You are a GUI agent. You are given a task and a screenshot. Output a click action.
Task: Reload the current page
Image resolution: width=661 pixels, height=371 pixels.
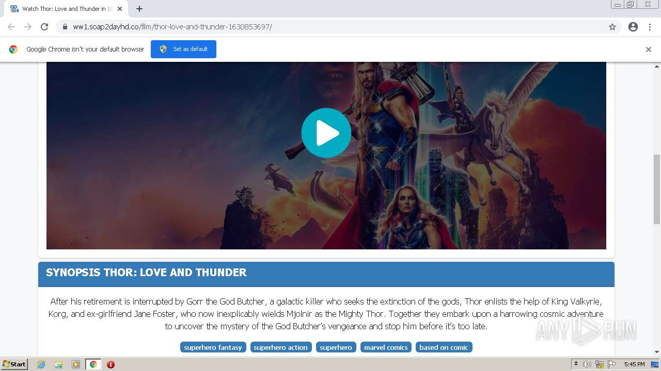(x=44, y=27)
